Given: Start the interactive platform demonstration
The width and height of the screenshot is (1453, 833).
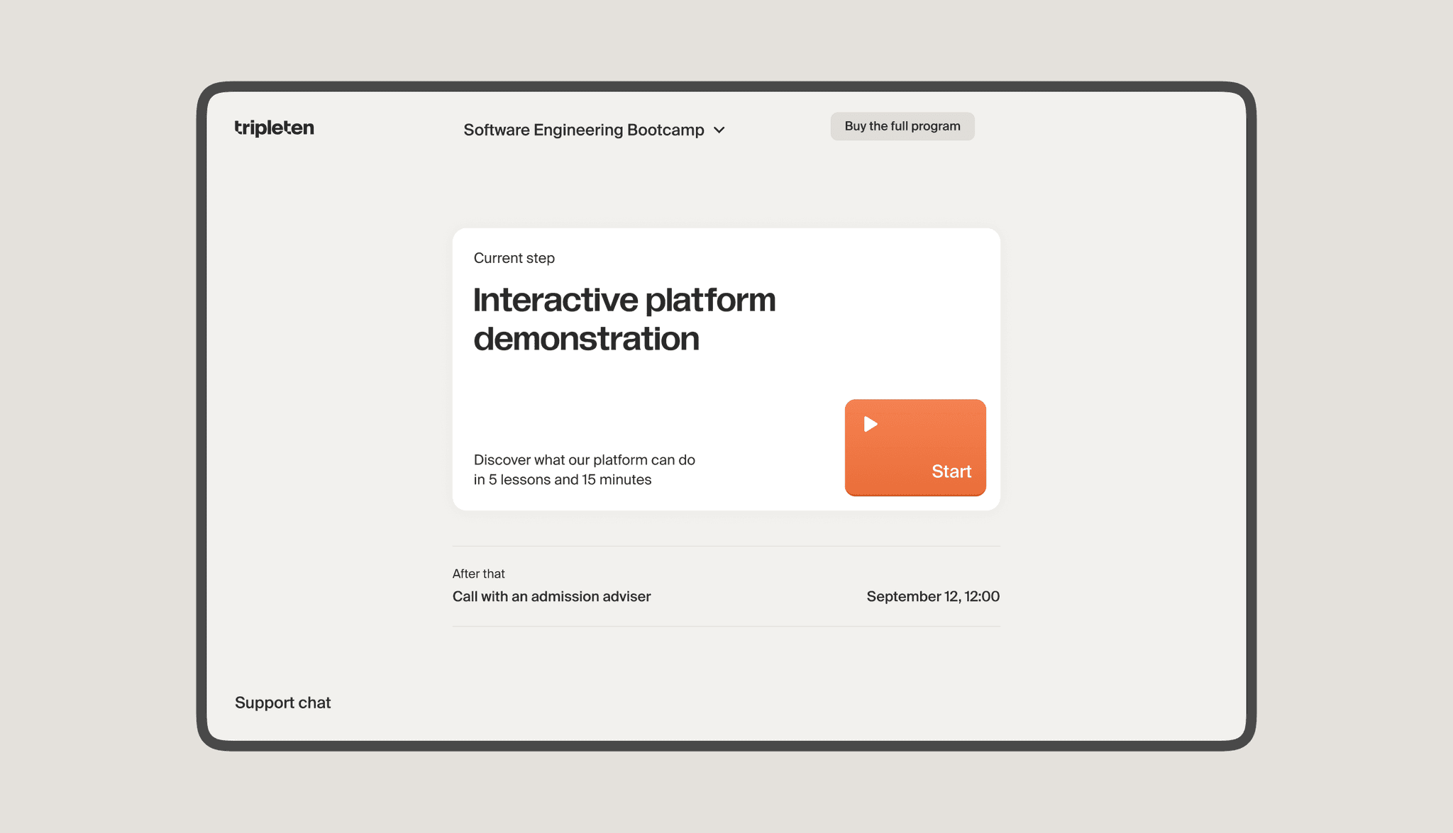Looking at the screenshot, I should click(915, 447).
